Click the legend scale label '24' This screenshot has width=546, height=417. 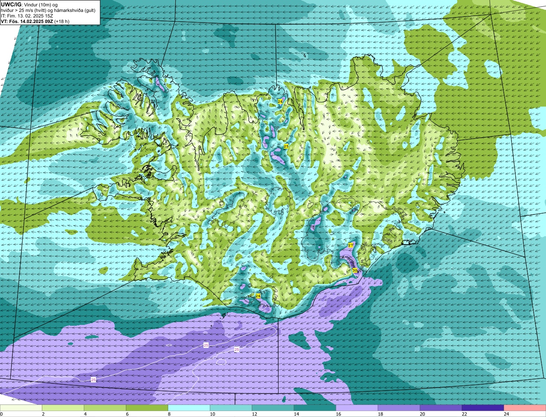tap(507, 414)
